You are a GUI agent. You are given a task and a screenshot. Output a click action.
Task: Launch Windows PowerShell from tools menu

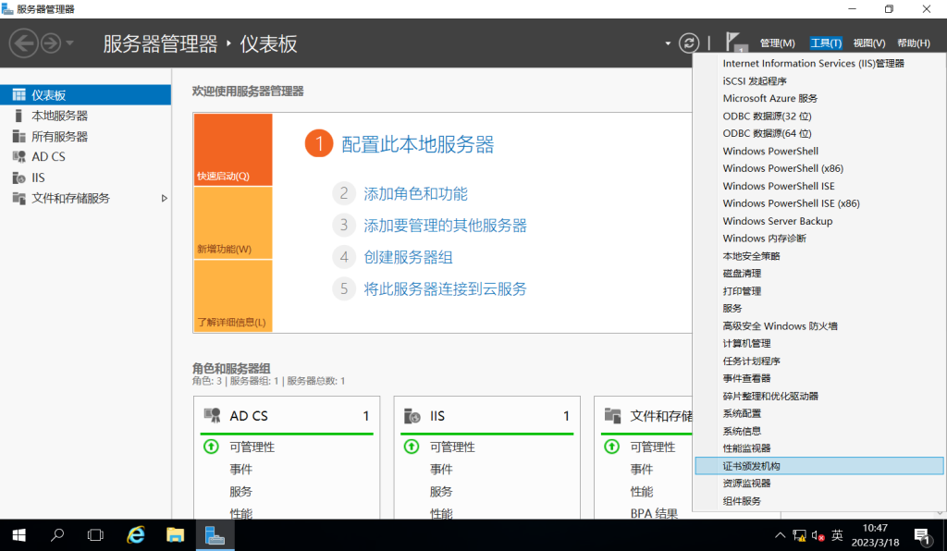point(819,151)
